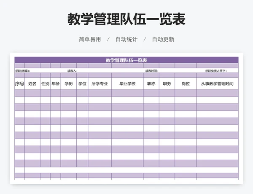The height and width of the screenshot is (194, 253).
Task: Select the 岗位 column header
Action: pyautogui.click(x=186, y=84)
